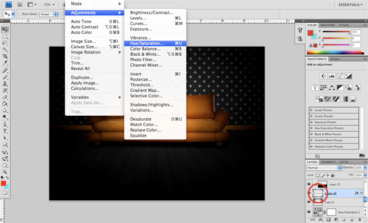Add a Brightness/Contrast adjustment icon

pyautogui.click(x=323, y=76)
